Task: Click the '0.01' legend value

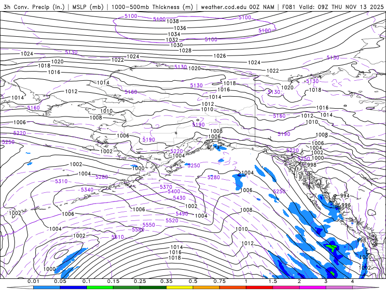Action: pos(33,281)
